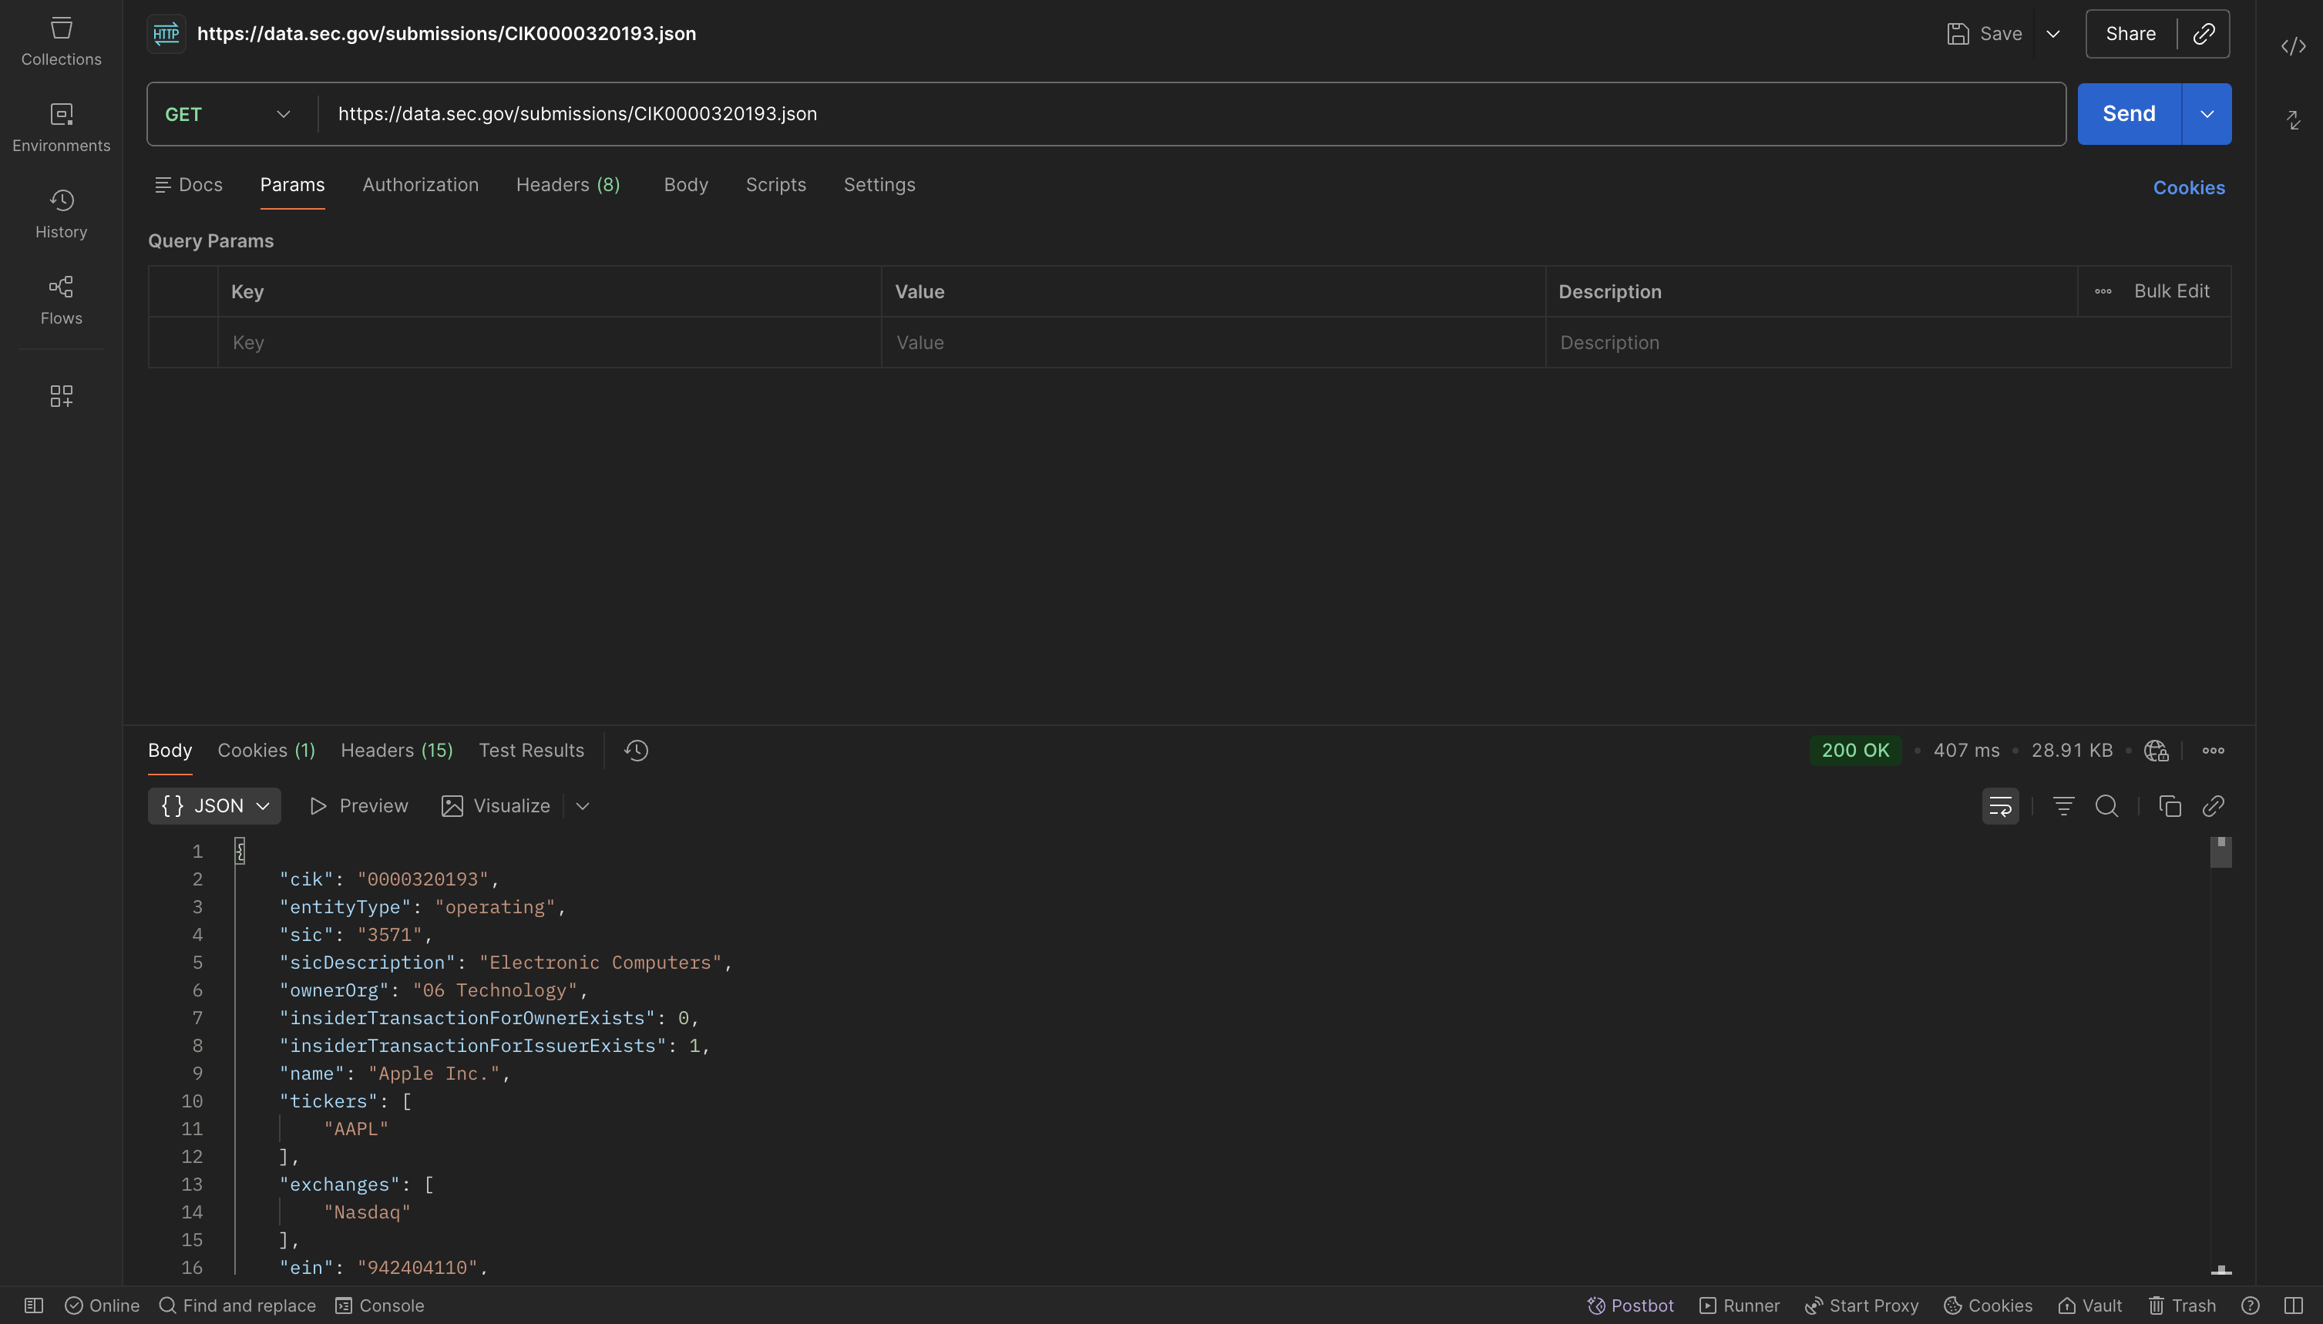Expand the Visualize options chevron
Viewport: 2323px width, 1324px height.
(x=583, y=805)
